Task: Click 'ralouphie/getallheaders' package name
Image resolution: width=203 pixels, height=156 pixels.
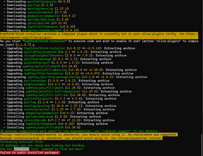Action: 44,55
